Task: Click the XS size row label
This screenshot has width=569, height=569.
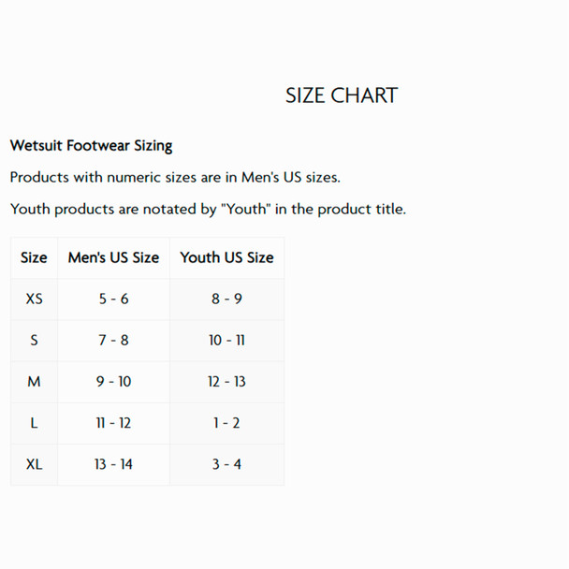Action: tap(34, 299)
